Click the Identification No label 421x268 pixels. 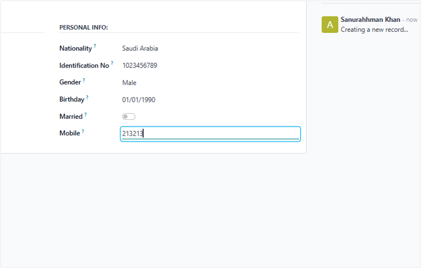pos(84,66)
